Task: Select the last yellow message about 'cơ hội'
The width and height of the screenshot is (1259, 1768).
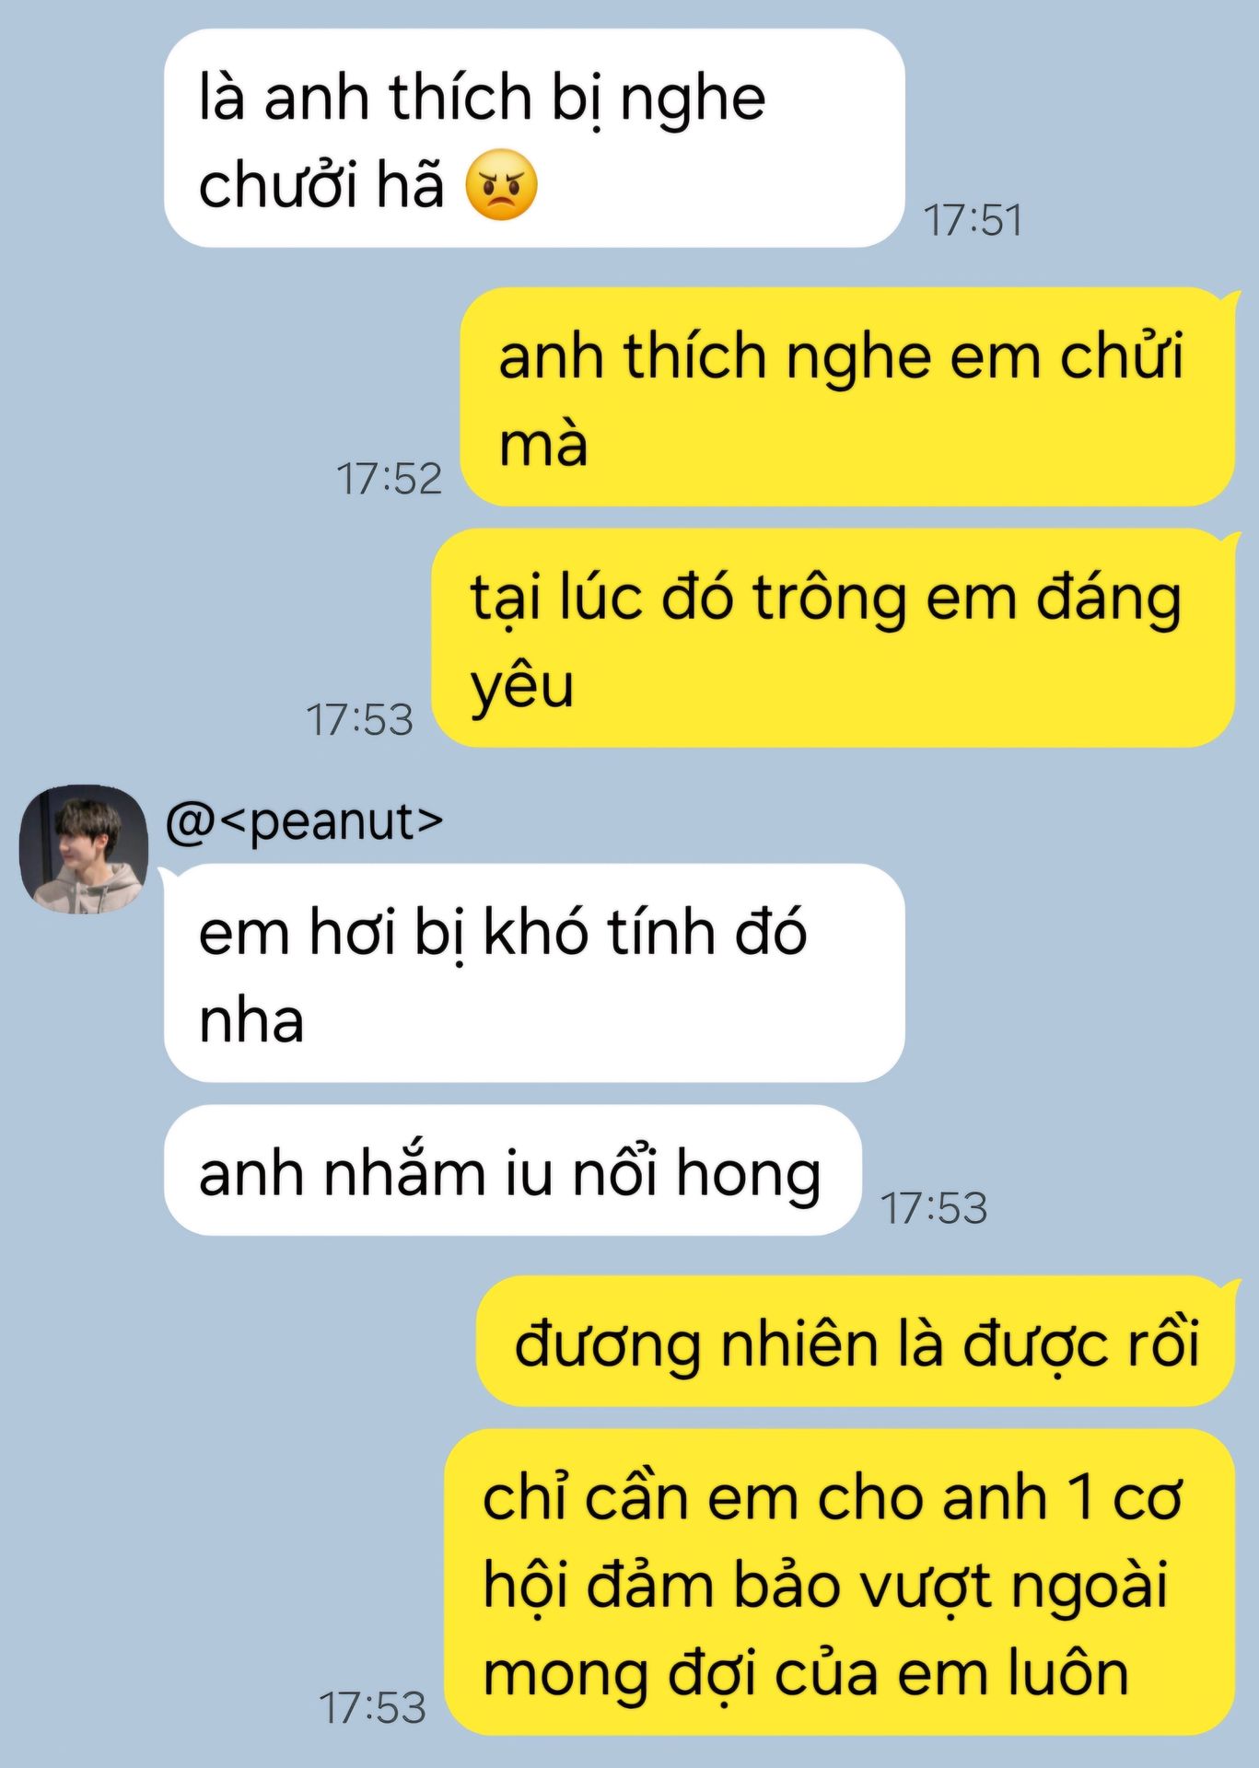Action: 840,1582
